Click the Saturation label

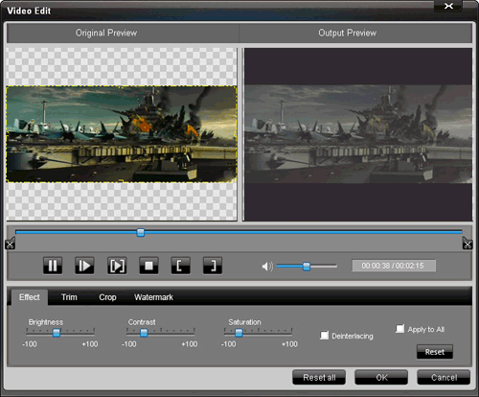pos(244,322)
